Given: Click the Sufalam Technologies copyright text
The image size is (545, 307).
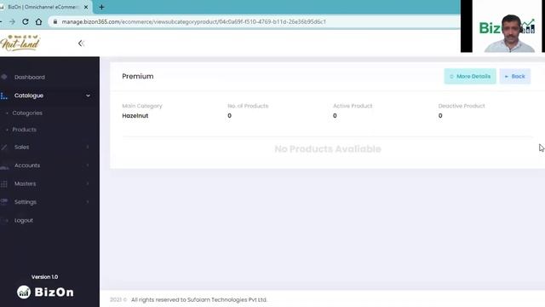Looking at the screenshot, I should (199, 299).
